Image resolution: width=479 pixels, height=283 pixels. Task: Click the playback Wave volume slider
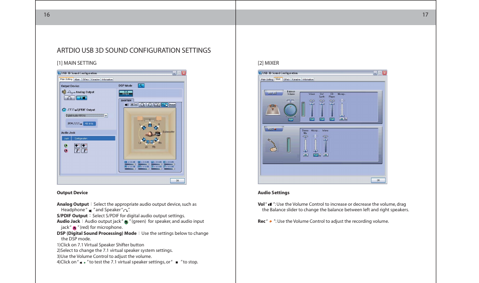click(x=312, y=109)
